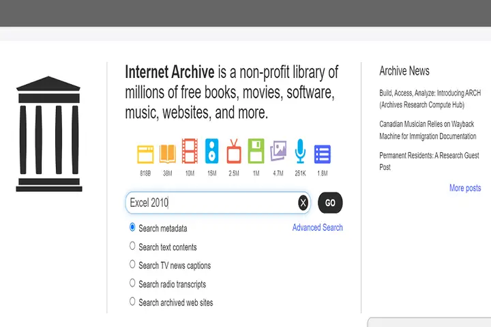The height and width of the screenshot is (327, 491).
Task: Choose Search radio transcripts
Action: 132,283
